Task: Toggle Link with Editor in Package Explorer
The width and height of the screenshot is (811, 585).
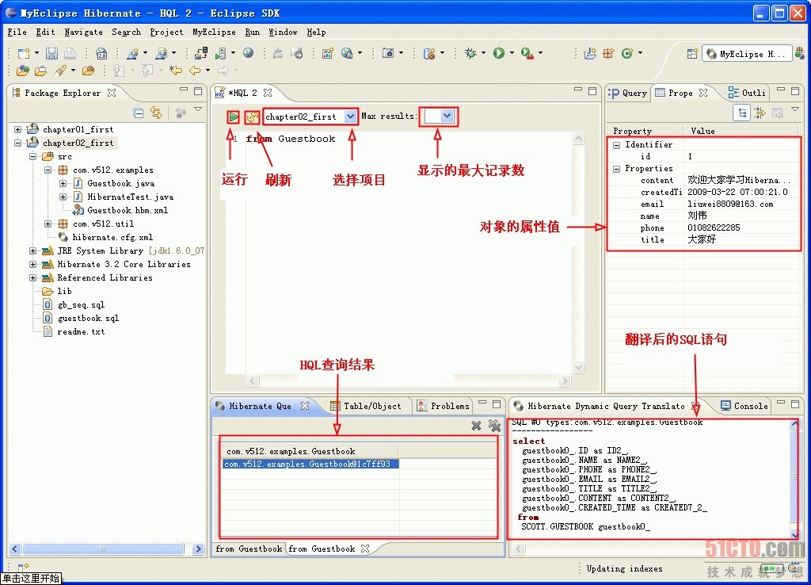Action: coord(156,113)
